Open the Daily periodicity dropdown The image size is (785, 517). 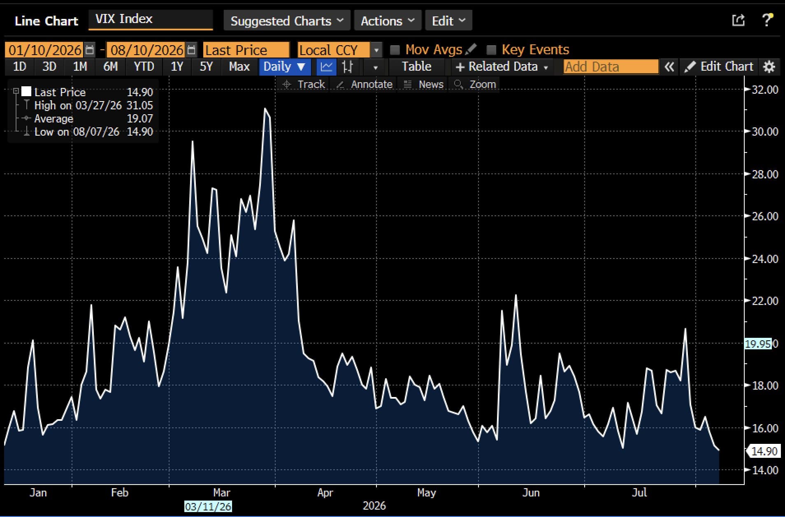284,67
